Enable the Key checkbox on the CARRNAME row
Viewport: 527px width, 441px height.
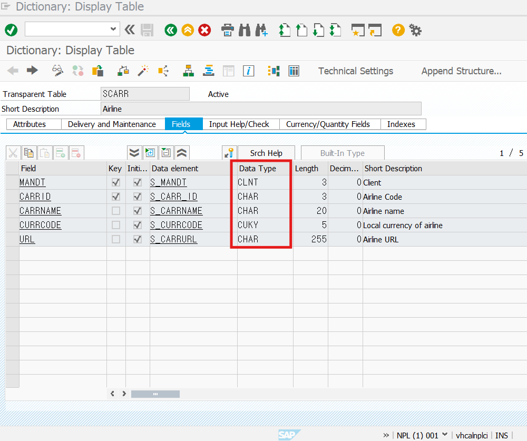pos(115,210)
